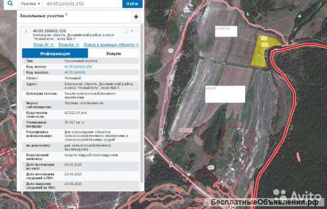This screenshot has width=327, height=209.
Task: Click engineer name Азаров Андрей Александрович
Action: click(91, 155)
